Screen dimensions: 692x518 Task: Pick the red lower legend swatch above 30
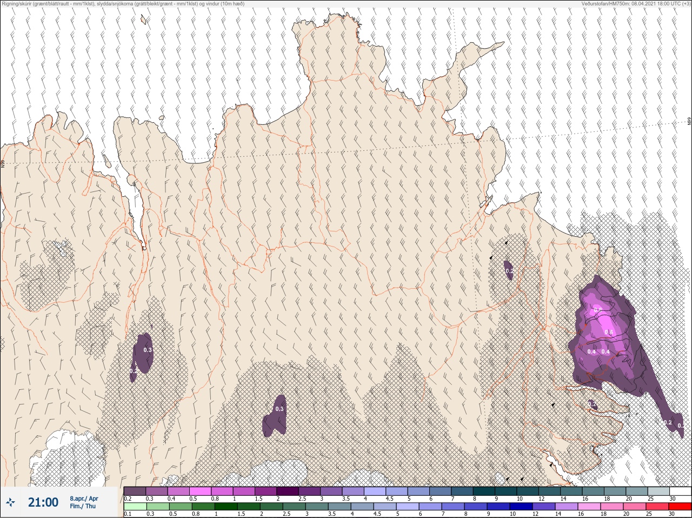point(680,507)
